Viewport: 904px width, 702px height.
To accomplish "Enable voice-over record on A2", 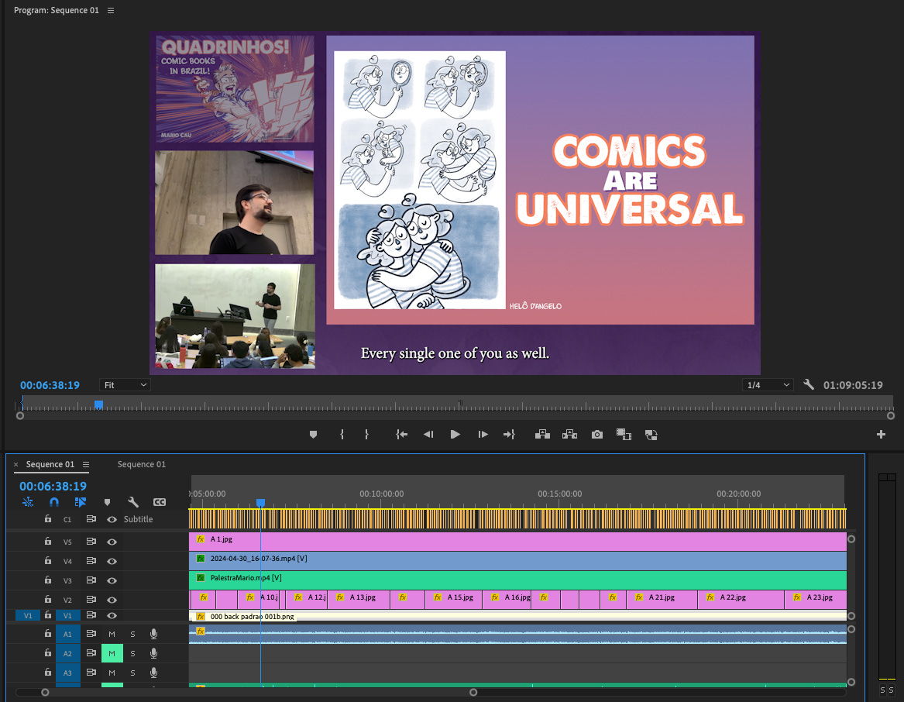I will tap(154, 653).
